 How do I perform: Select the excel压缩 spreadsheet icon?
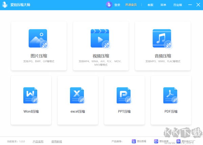(77, 95)
